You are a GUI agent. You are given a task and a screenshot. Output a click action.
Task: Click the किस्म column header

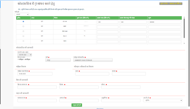(65, 18)
